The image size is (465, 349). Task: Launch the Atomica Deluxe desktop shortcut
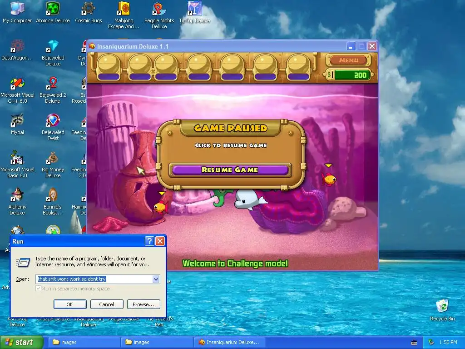click(53, 12)
